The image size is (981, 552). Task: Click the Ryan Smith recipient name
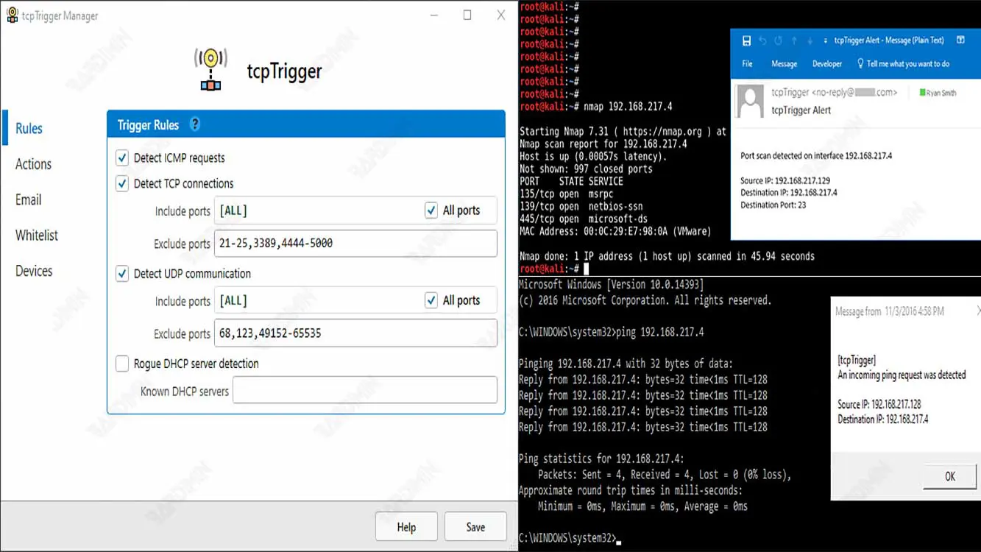941,93
